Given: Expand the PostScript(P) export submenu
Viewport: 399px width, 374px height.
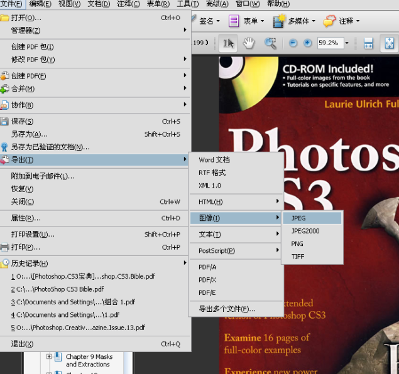Looking at the screenshot, I should click(236, 250).
